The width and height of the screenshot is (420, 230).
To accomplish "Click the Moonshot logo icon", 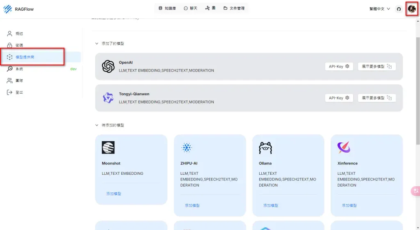I will coord(108,147).
